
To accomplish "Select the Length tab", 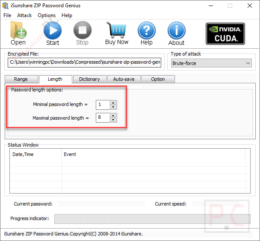I will coord(55,79).
